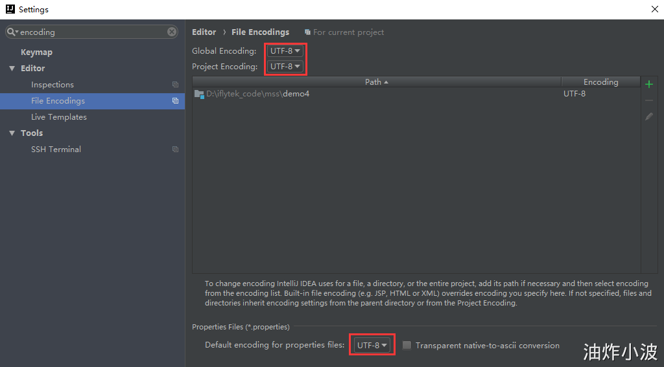Add a path with the green plus icon
664x367 pixels.
point(648,84)
